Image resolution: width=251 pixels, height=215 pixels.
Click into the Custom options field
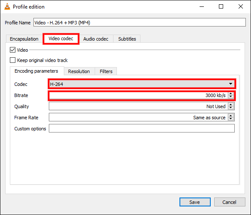coord(142,128)
